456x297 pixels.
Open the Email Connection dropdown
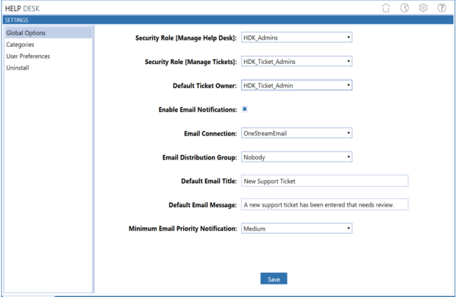(x=296, y=133)
